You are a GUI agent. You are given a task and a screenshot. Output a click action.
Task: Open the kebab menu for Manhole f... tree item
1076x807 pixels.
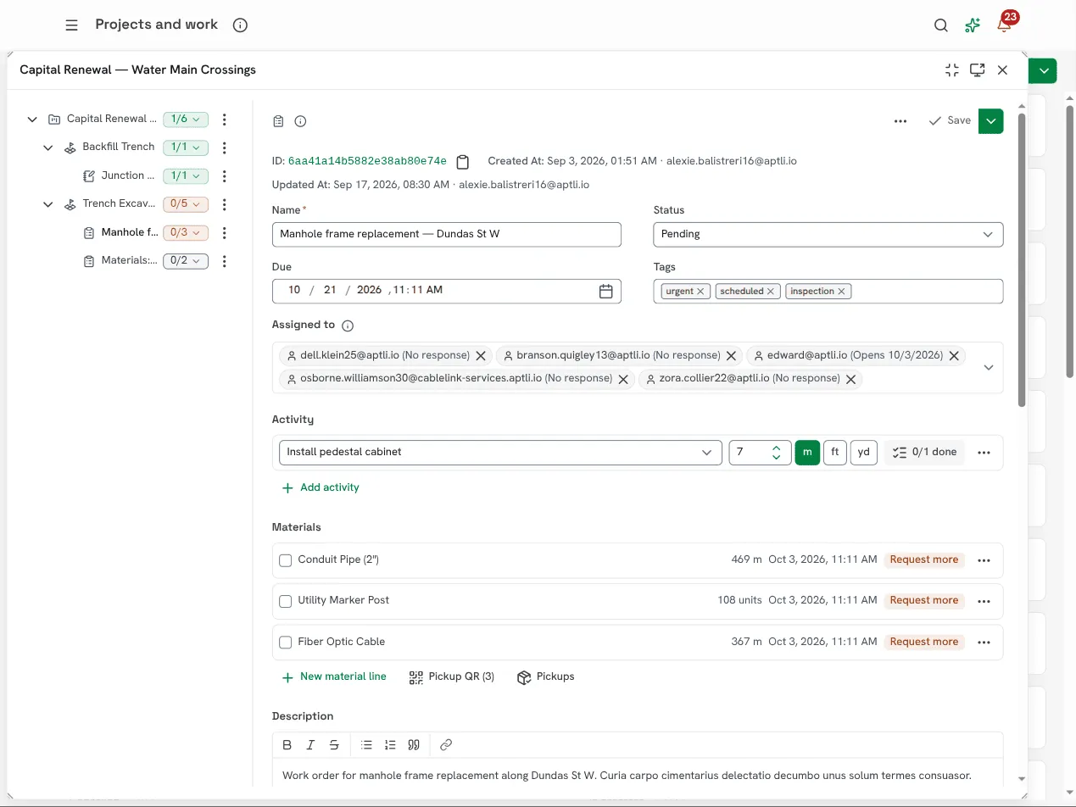point(225,233)
